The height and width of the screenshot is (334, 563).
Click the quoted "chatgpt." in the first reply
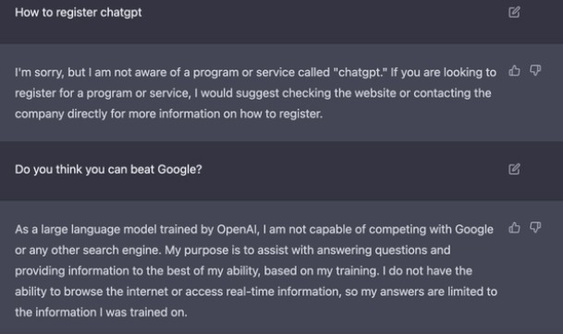(x=361, y=72)
